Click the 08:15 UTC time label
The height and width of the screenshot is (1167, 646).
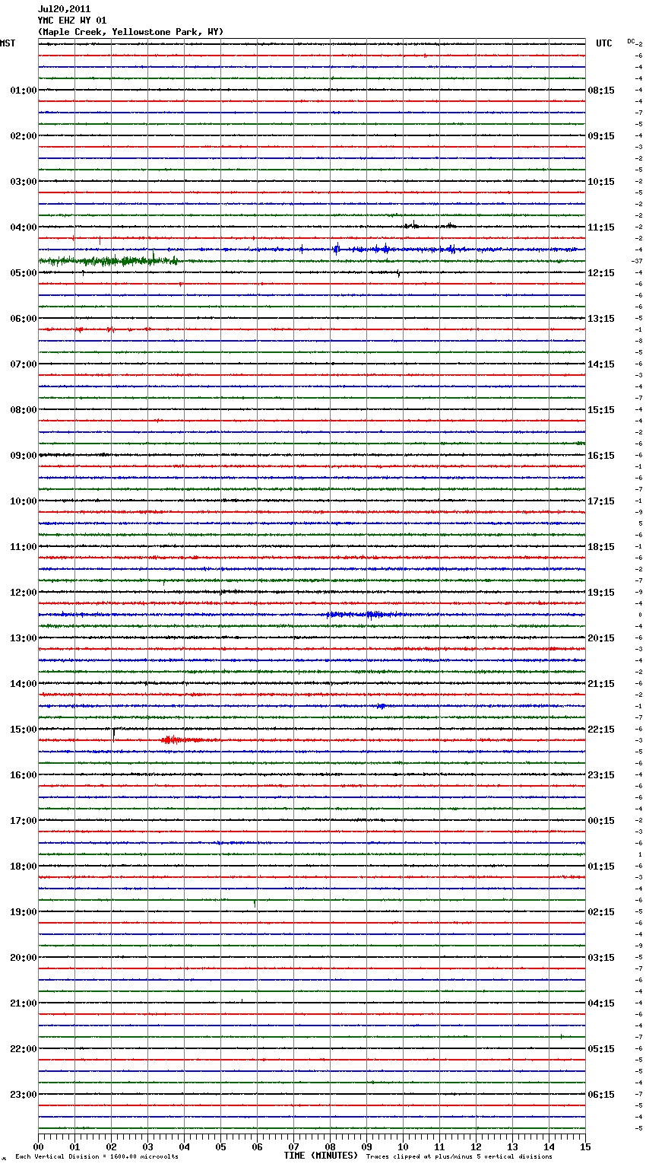coord(601,91)
